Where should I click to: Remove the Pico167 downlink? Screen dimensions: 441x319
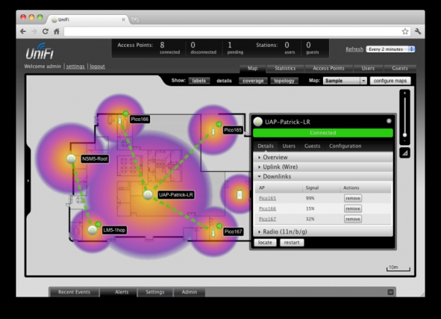(x=353, y=219)
